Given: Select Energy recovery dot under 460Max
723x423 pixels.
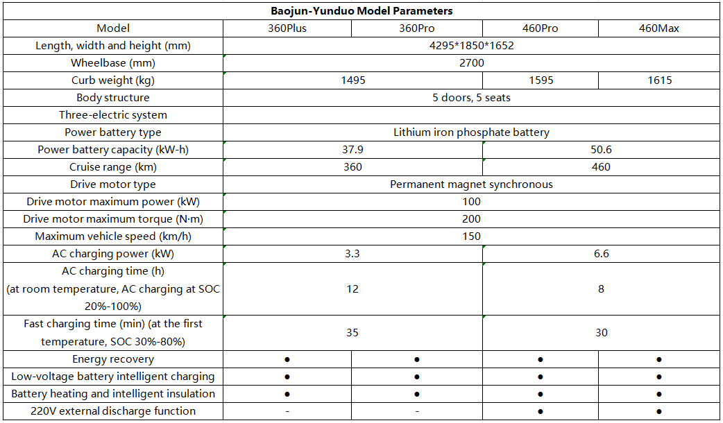Looking at the screenshot, I should click(659, 359).
